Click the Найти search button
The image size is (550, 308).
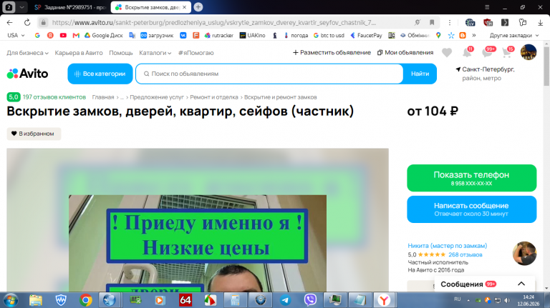click(420, 74)
